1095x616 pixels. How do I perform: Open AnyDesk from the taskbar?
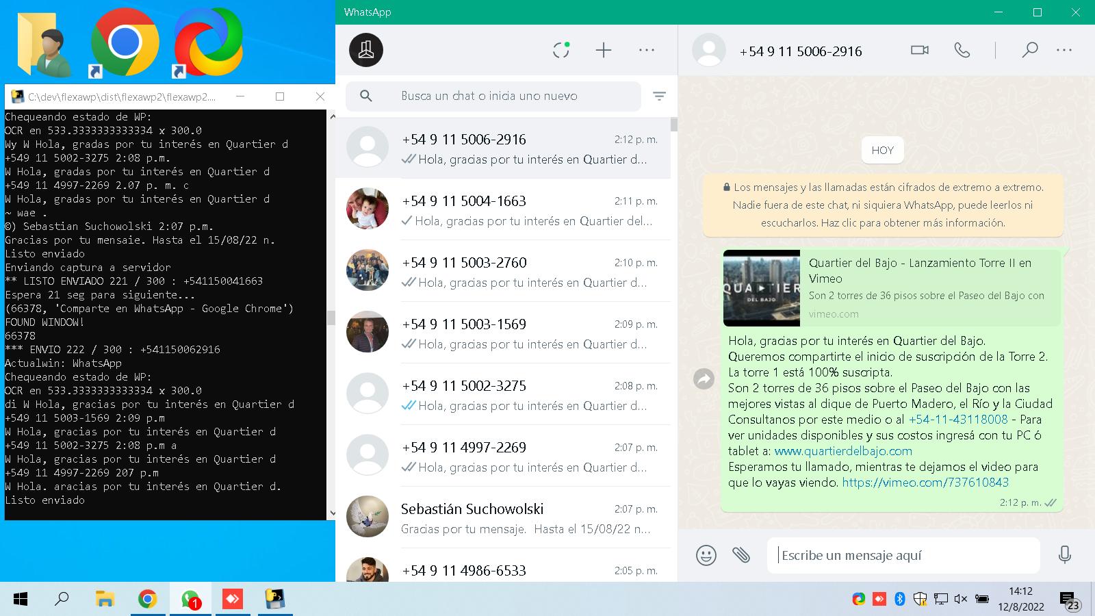point(233,600)
